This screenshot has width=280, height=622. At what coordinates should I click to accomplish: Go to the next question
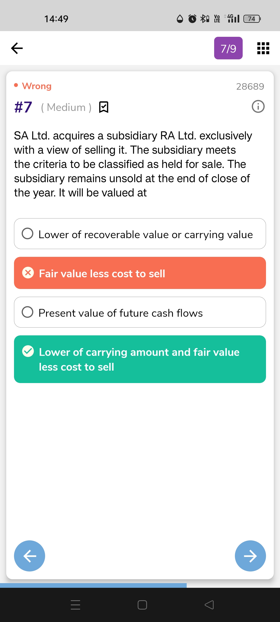250,556
